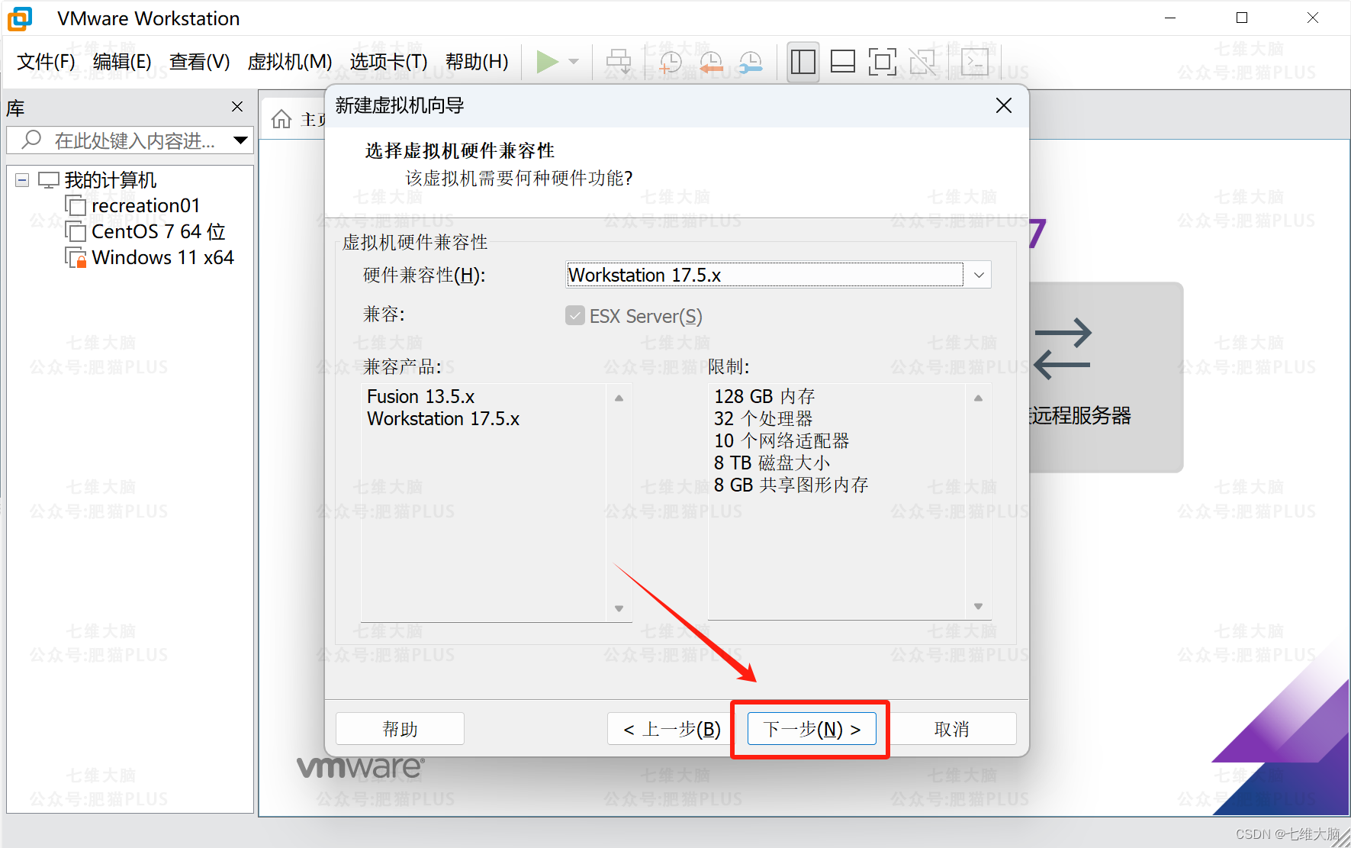Click the Home tab house icon
This screenshot has width=1351, height=848.
[x=281, y=119]
